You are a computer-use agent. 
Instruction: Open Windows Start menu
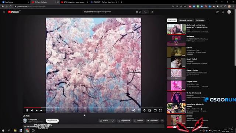point(3,130)
